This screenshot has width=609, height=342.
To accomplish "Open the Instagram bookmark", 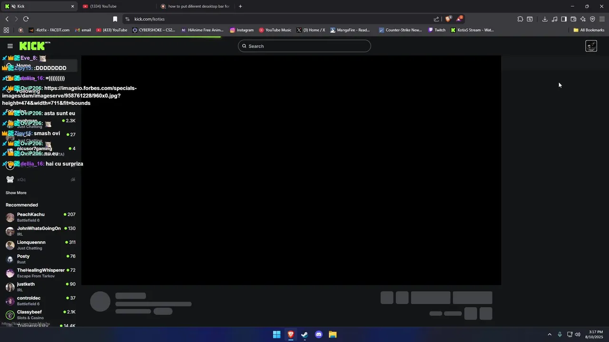I will [242, 30].
